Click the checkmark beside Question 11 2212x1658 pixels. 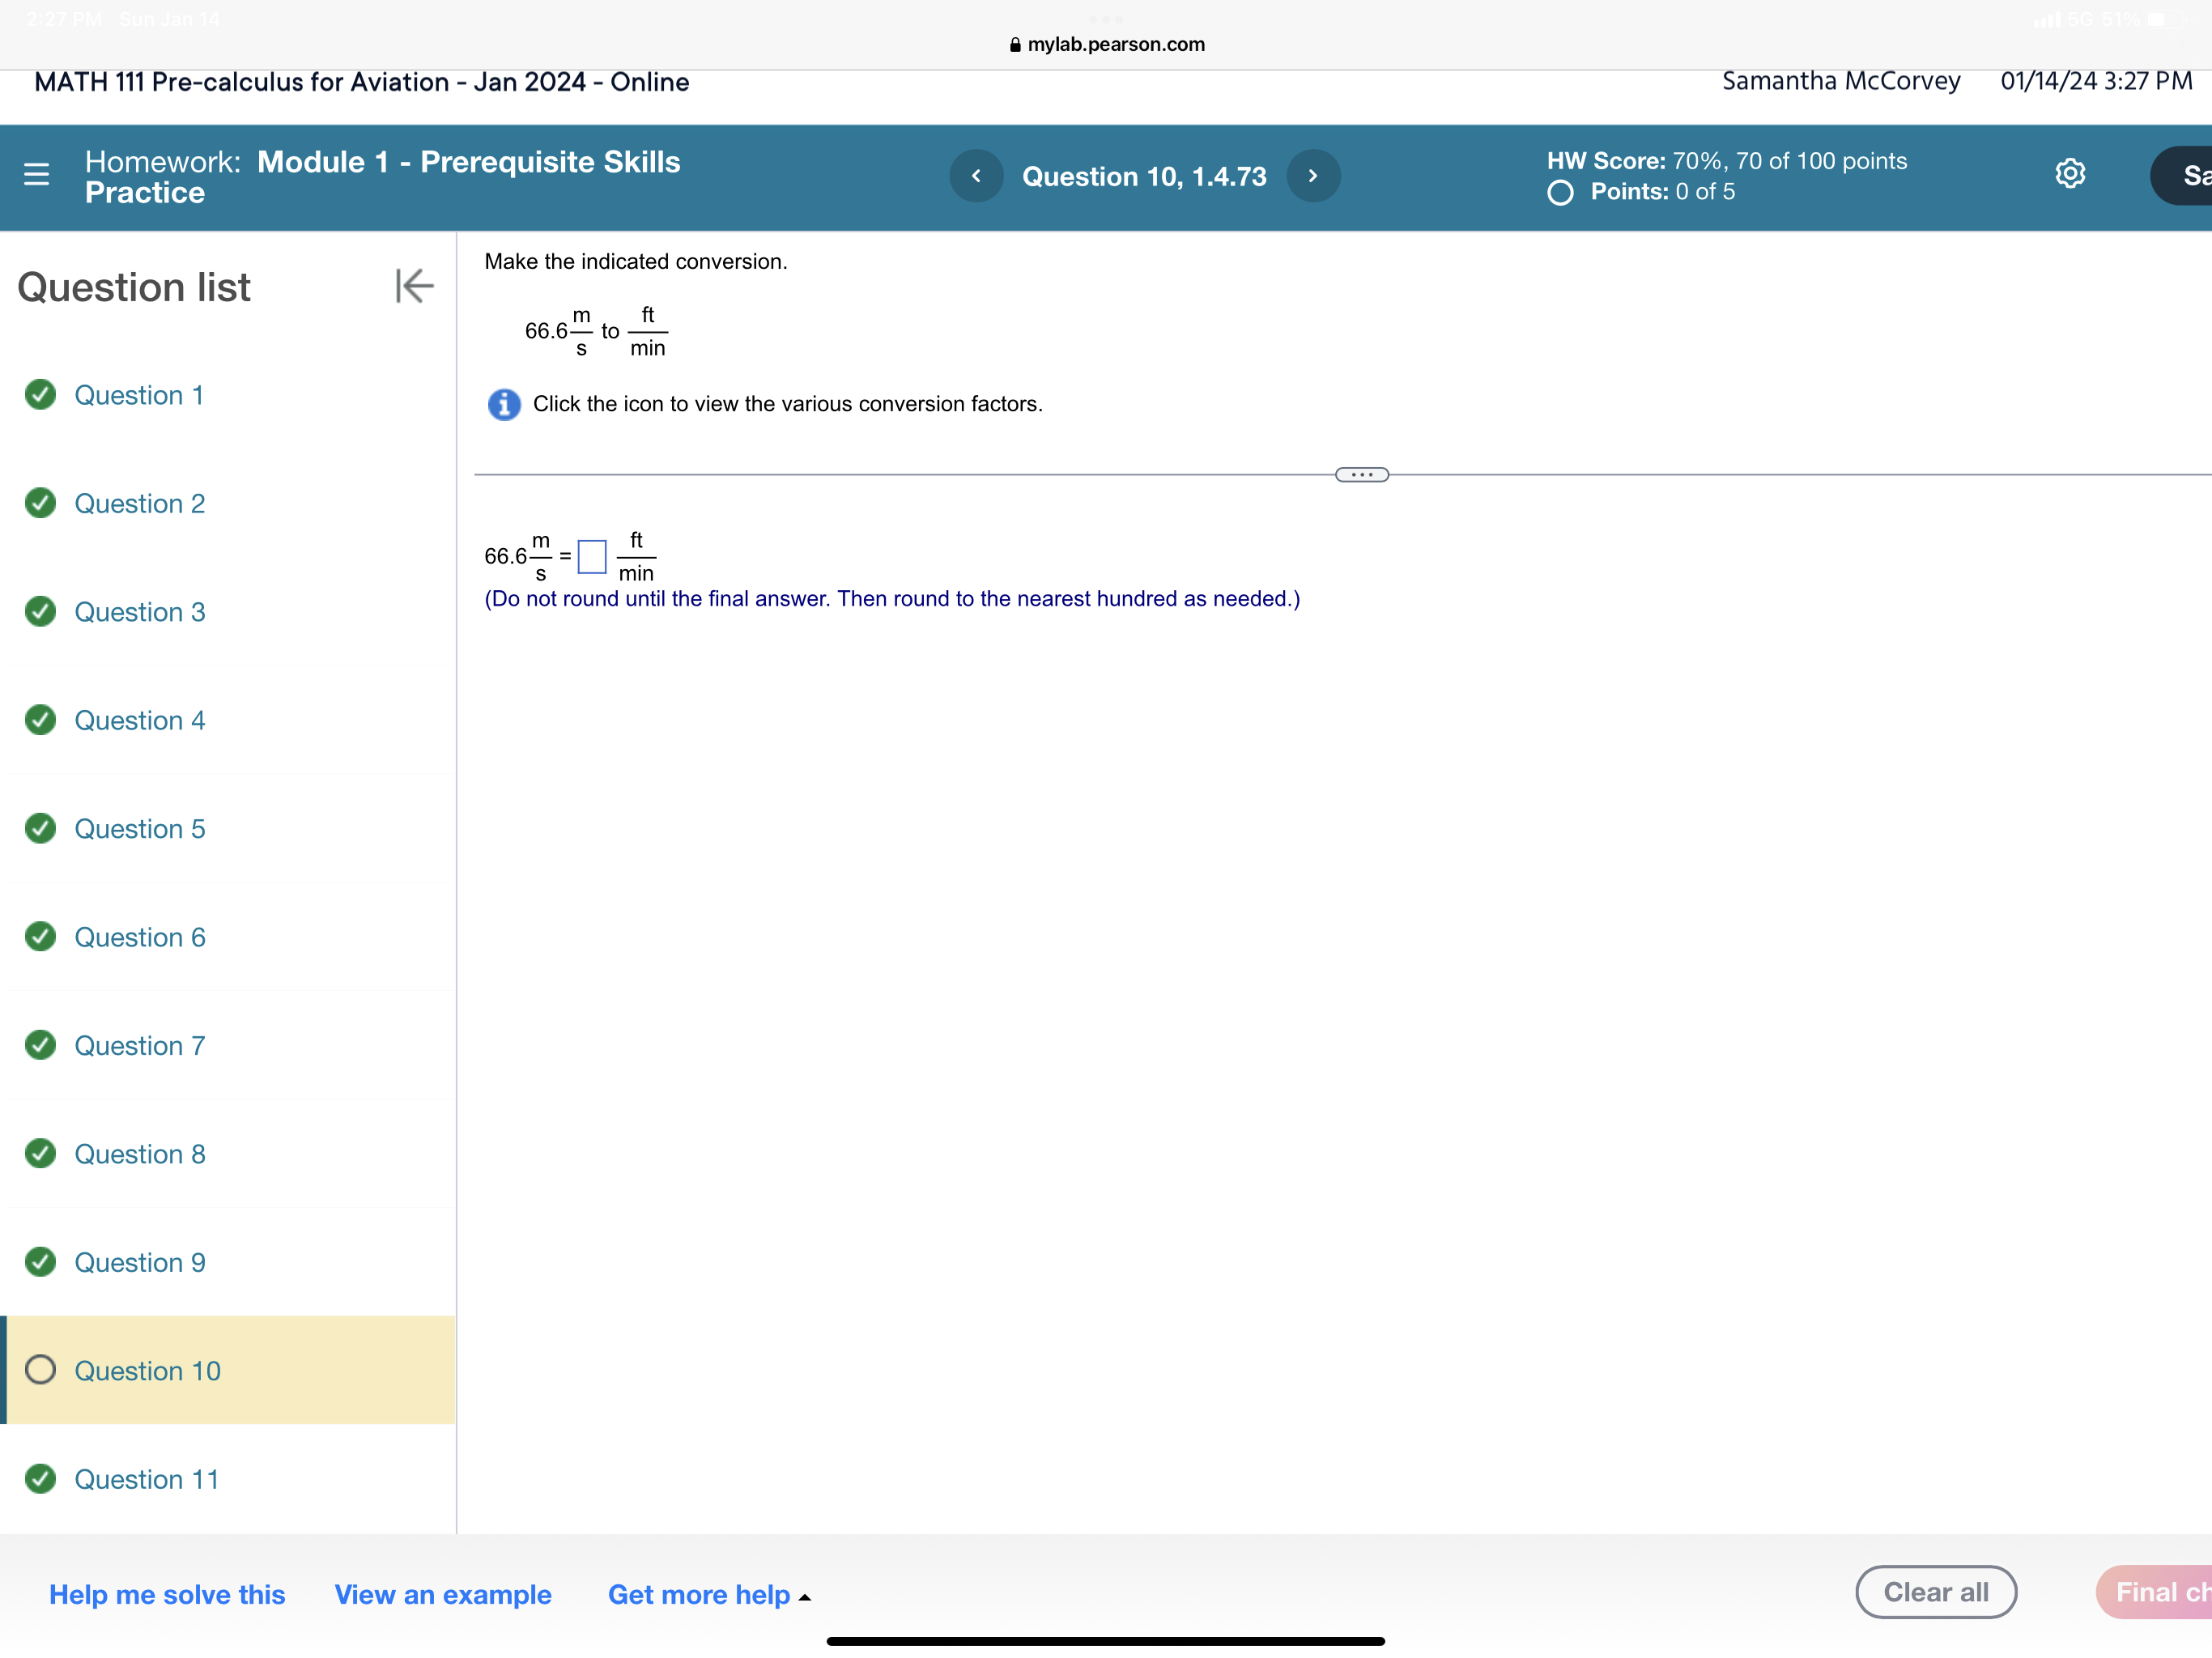[39, 1479]
